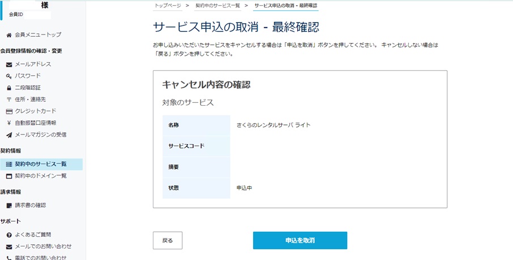Click the yen icon beside 自動振替口座情報
Screen dimensions: 513x260
click(x=9, y=123)
